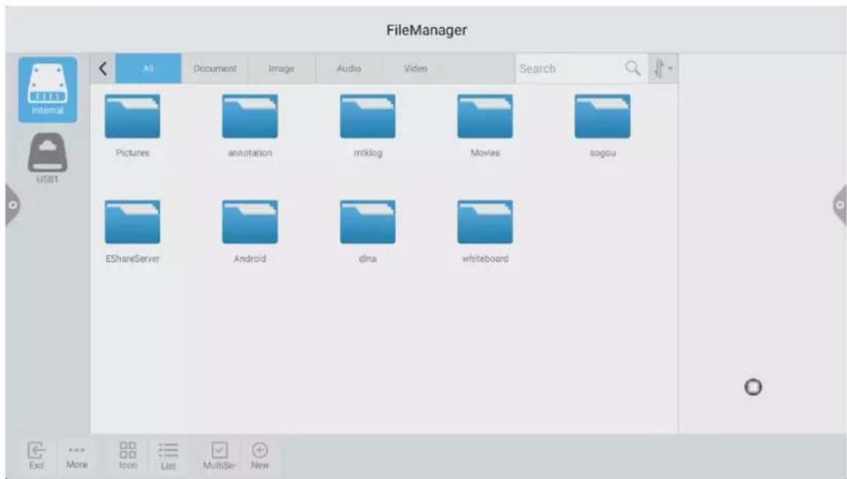Screen dimensions: 847x479
Task: Switch to the Image tab
Action: pos(281,68)
